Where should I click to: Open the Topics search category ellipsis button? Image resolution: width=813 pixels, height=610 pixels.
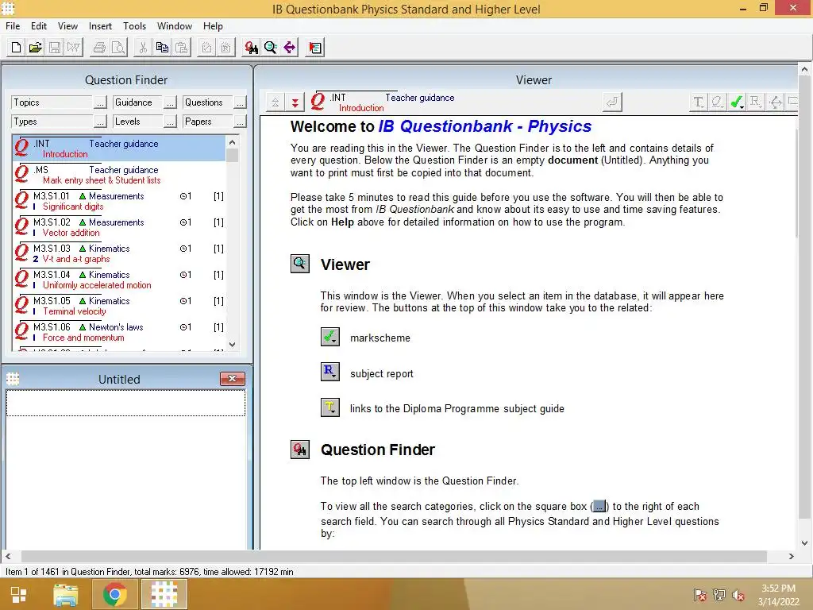(100, 102)
